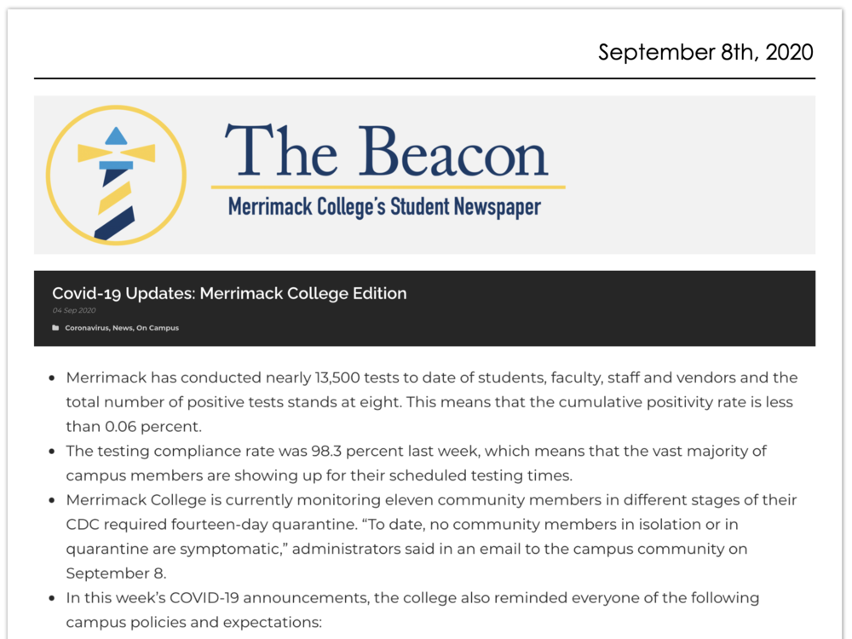Click the 04 Sep 2020 post date

[74, 311]
